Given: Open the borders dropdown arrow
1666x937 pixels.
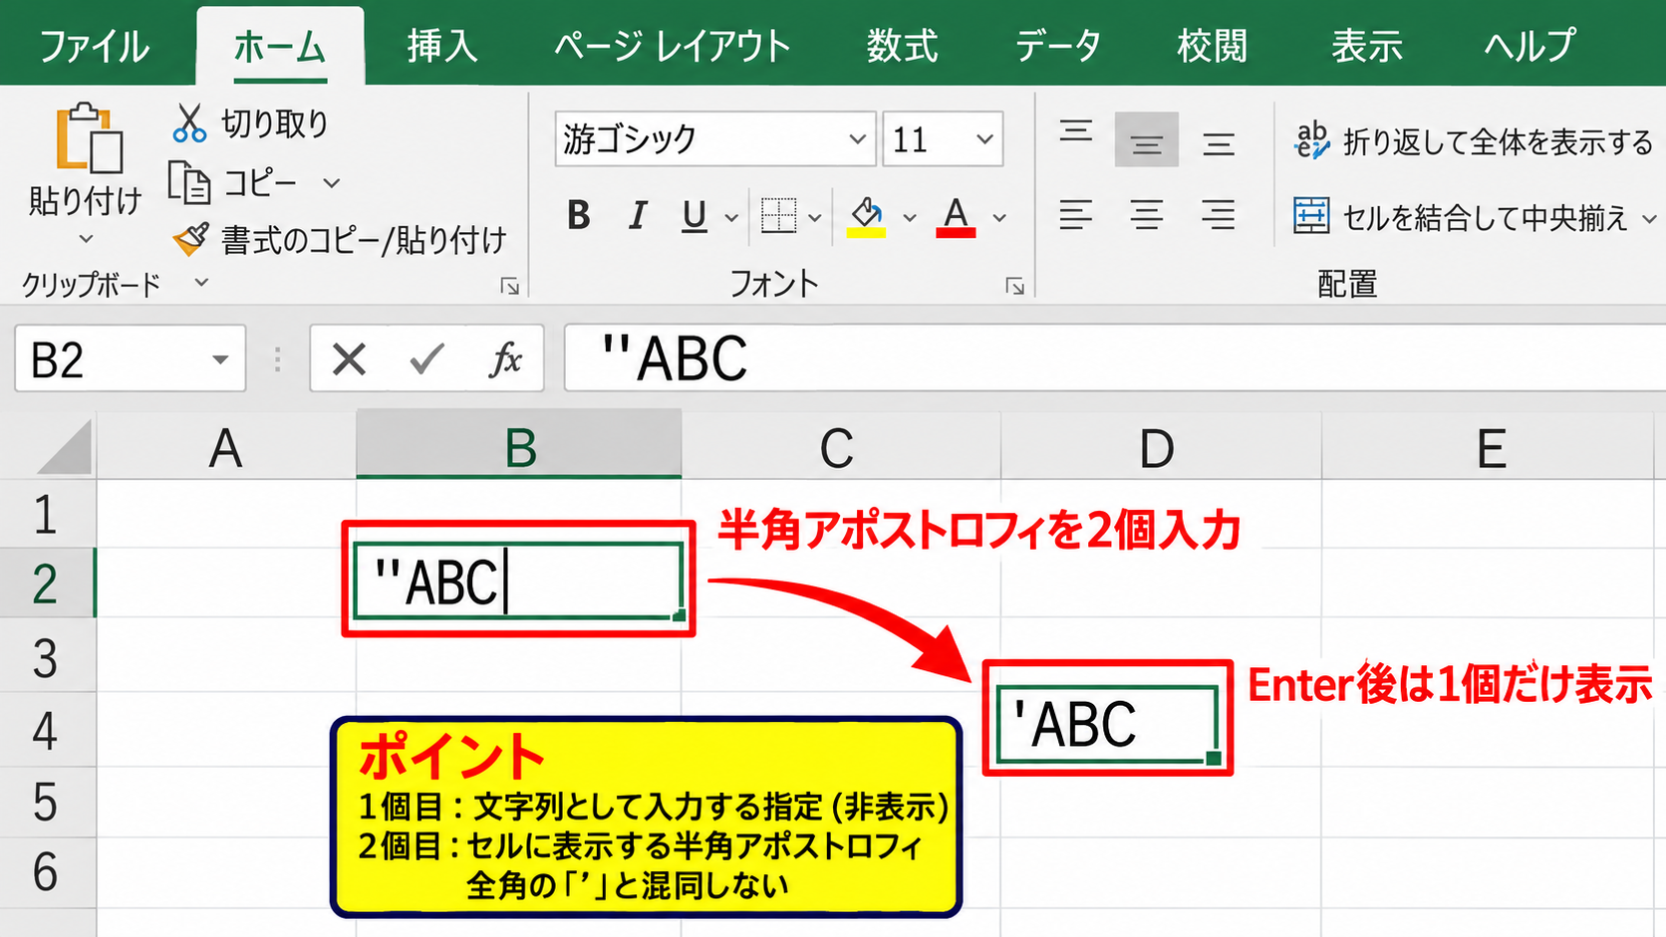Looking at the screenshot, I should [814, 217].
